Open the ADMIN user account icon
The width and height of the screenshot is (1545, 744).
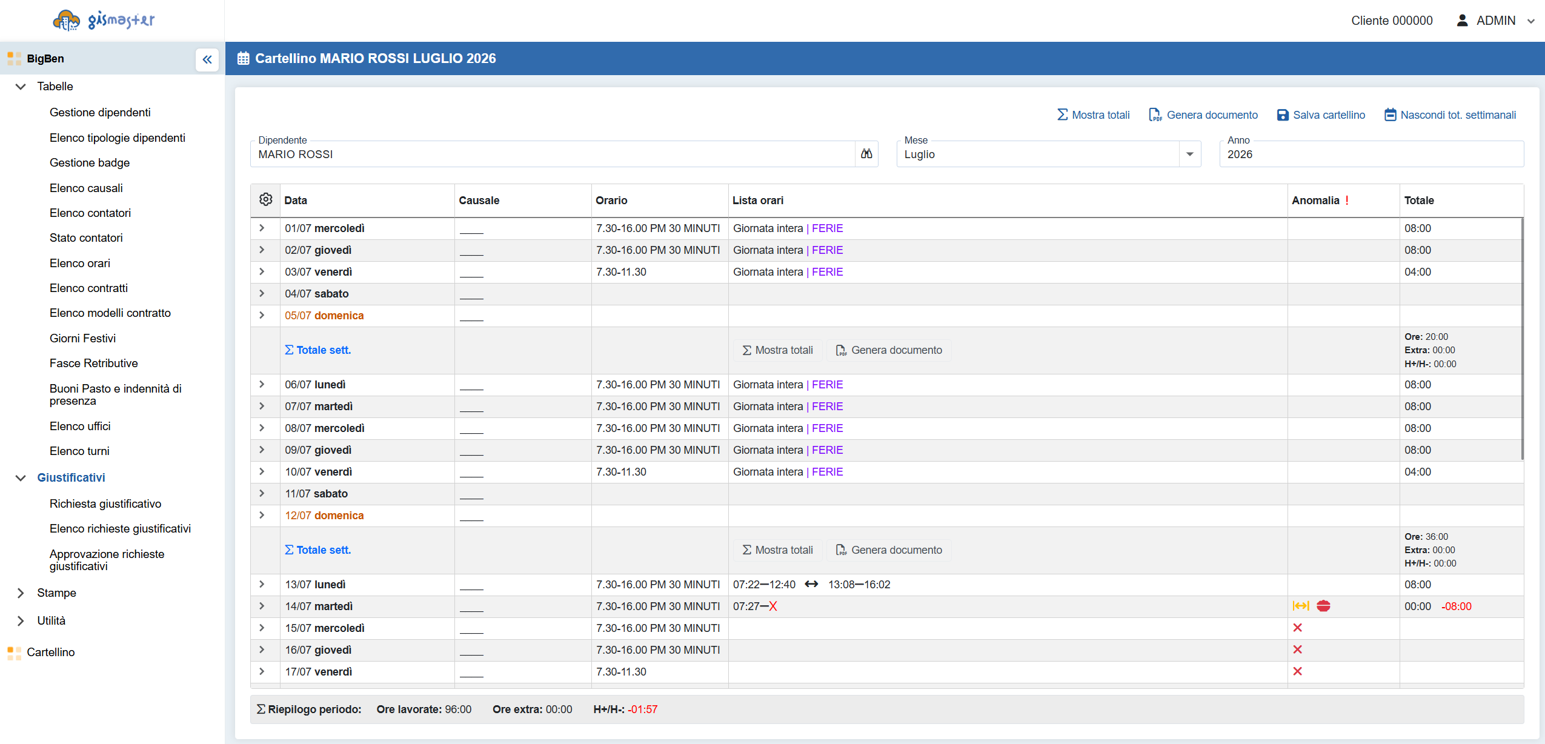pyautogui.click(x=1462, y=21)
